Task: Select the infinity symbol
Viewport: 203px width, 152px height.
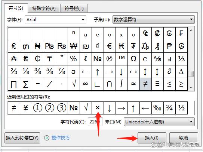Action: coord(86,84)
